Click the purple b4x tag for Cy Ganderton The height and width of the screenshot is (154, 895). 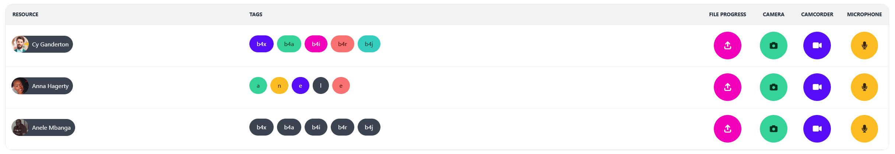[261, 44]
